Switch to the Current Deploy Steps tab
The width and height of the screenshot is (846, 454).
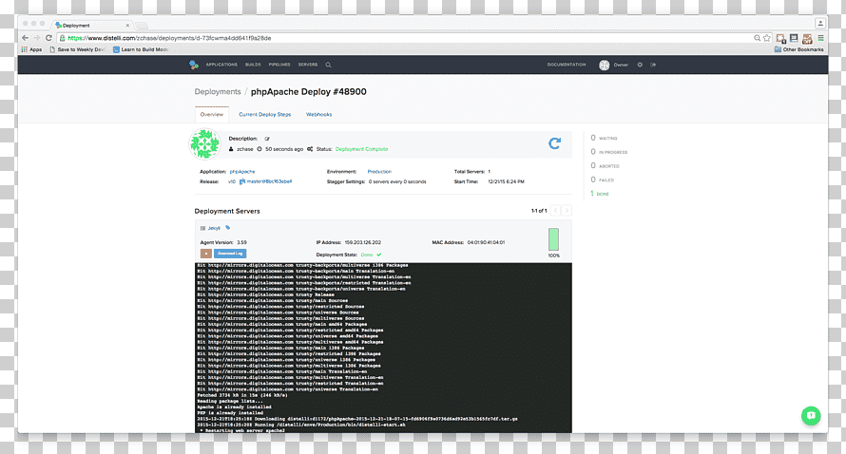[265, 114]
